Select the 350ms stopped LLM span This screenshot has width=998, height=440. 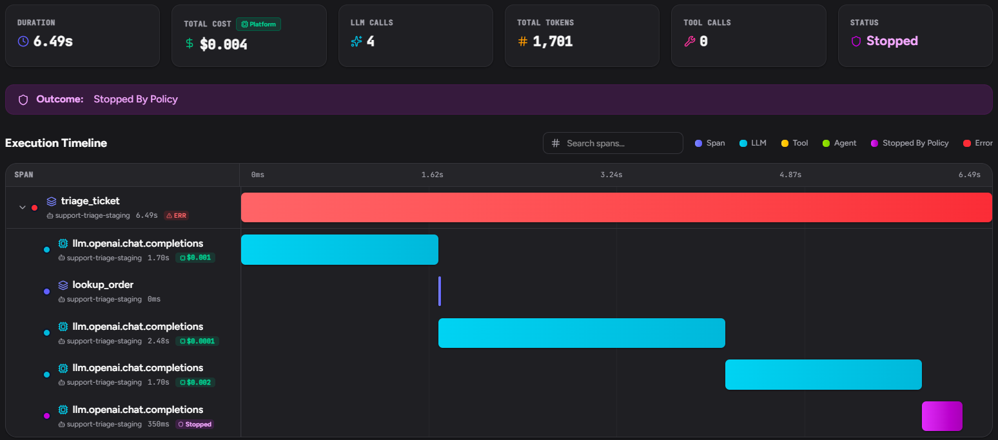coord(122,416)
